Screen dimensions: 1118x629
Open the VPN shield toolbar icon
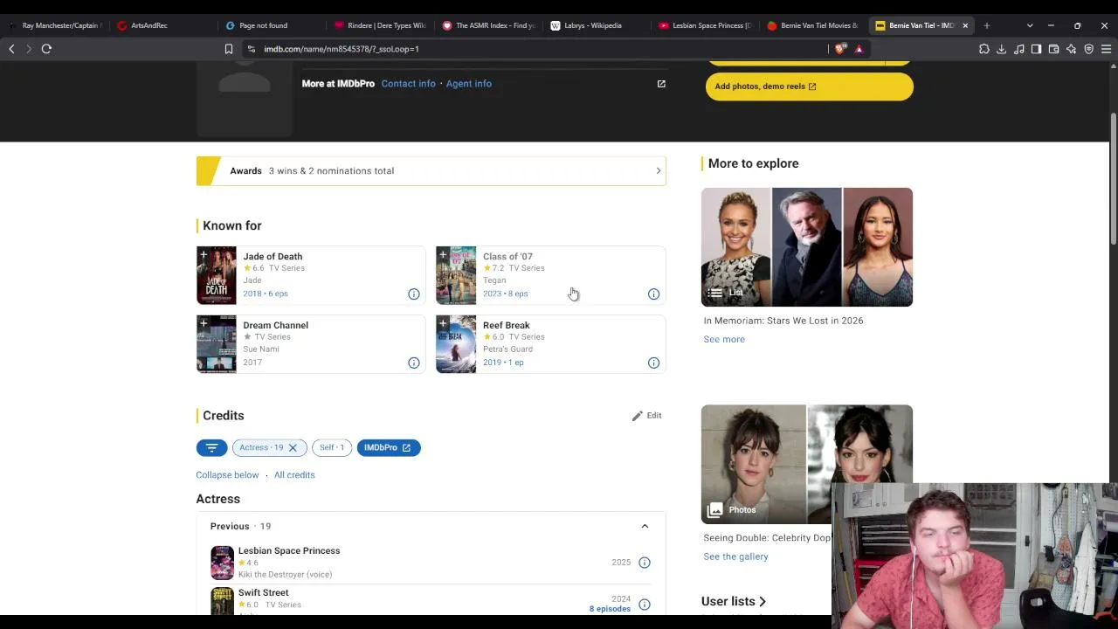click(x=1089, y=49)
